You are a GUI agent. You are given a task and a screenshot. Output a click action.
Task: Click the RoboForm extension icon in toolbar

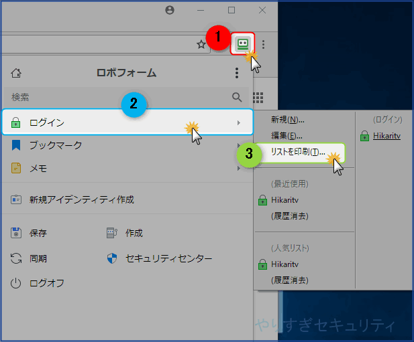pyautogui.click(x=243, y=44)
